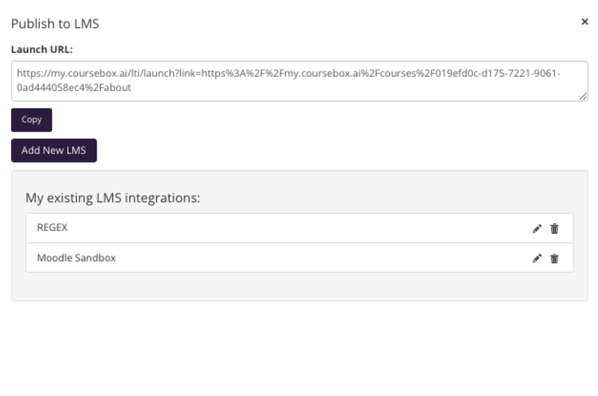
Task: Click empty space in the REGEX row
Action: point(299,228)
